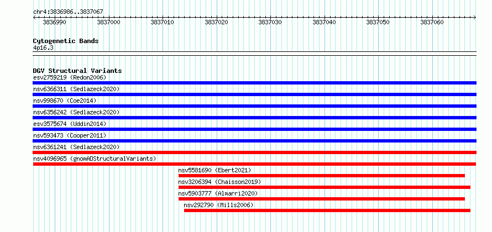Click the chr4:3836986..3837067 region label

(x=68, y=12)
